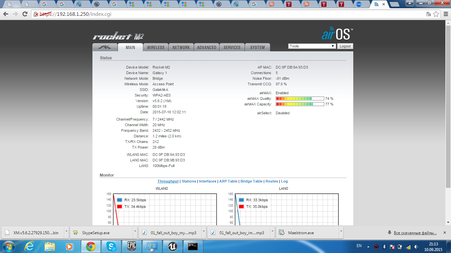The height and width of the screenshot is (253, 451).
Task: Open Skype from the taskbar
Action: (x=111, y=246)
